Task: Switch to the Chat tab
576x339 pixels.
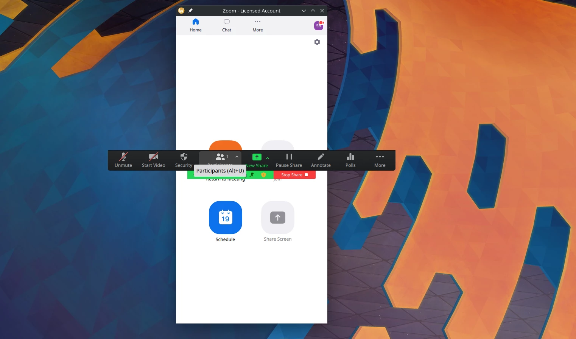Action: tap(227, 25)
